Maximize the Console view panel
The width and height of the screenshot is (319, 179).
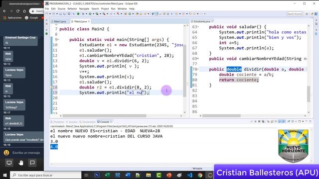click(310, 121)
